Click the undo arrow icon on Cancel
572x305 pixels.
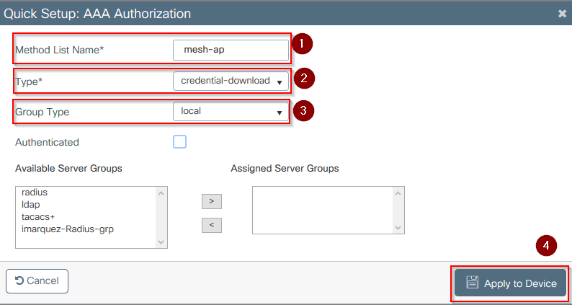coord(19,280)
